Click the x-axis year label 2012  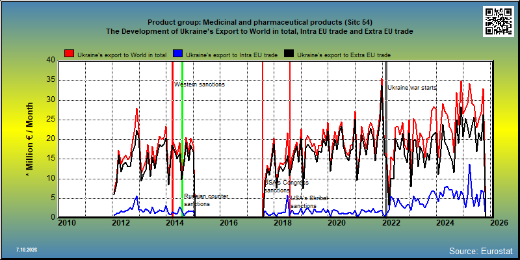click(x=121, y=222)
